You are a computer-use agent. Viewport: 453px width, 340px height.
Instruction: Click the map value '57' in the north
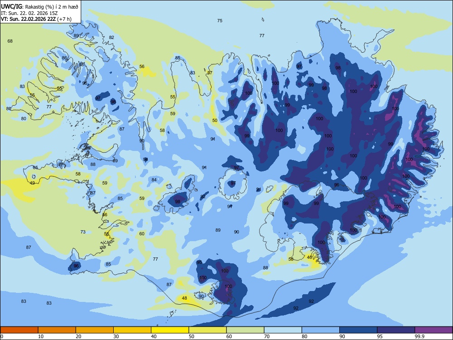click(210, 73)
